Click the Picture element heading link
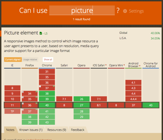This screenshot has height=140, width=163. click(x=21, y=33)
